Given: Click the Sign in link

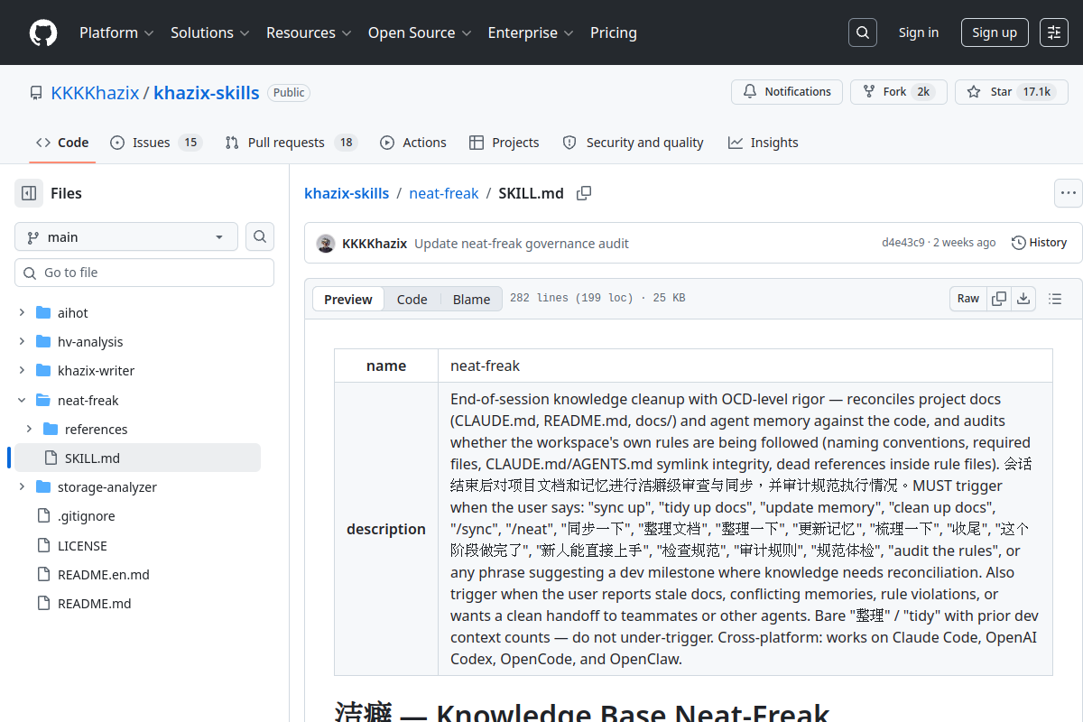Looking at the screenshot, I should pos(919,32).
